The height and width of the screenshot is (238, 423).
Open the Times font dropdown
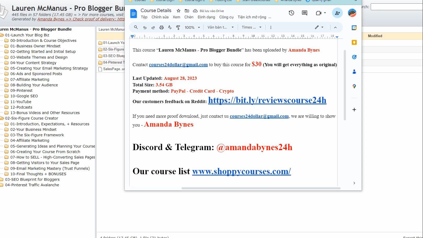[251, 27]
